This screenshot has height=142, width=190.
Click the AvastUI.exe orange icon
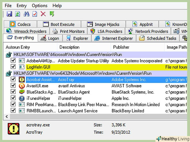pos(22,86)
